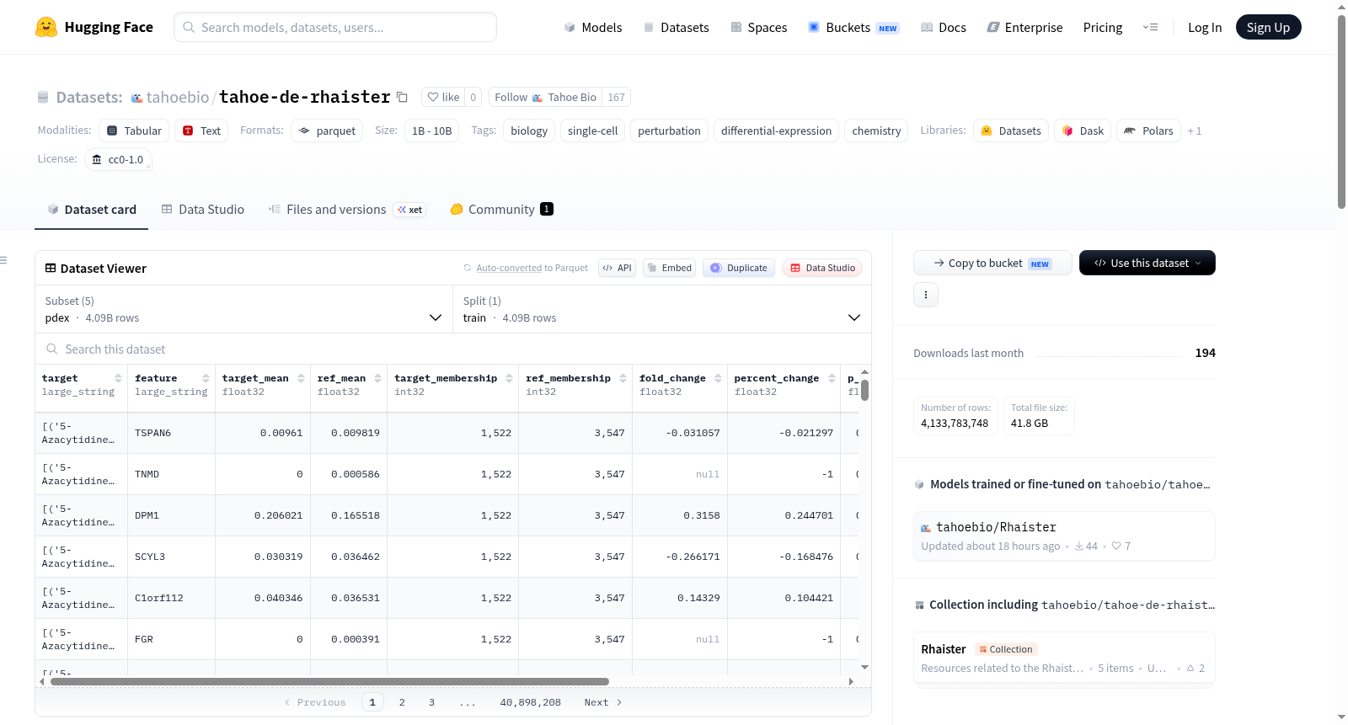Filter by the Tabular modality tag

coord(134,131)
